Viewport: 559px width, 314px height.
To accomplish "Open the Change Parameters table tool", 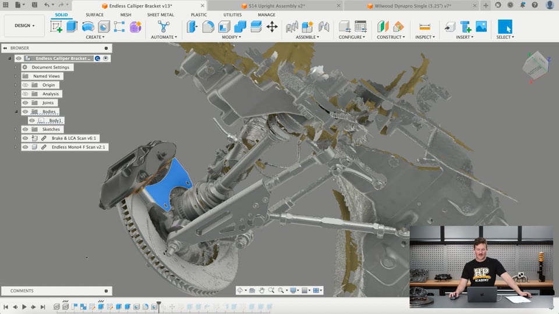I will pos(360,27).
